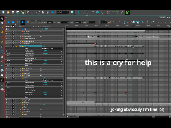Toggle the Loop playback icon
Image resolution: width=171 pixels, height=128 pixels.
[18, 22]
